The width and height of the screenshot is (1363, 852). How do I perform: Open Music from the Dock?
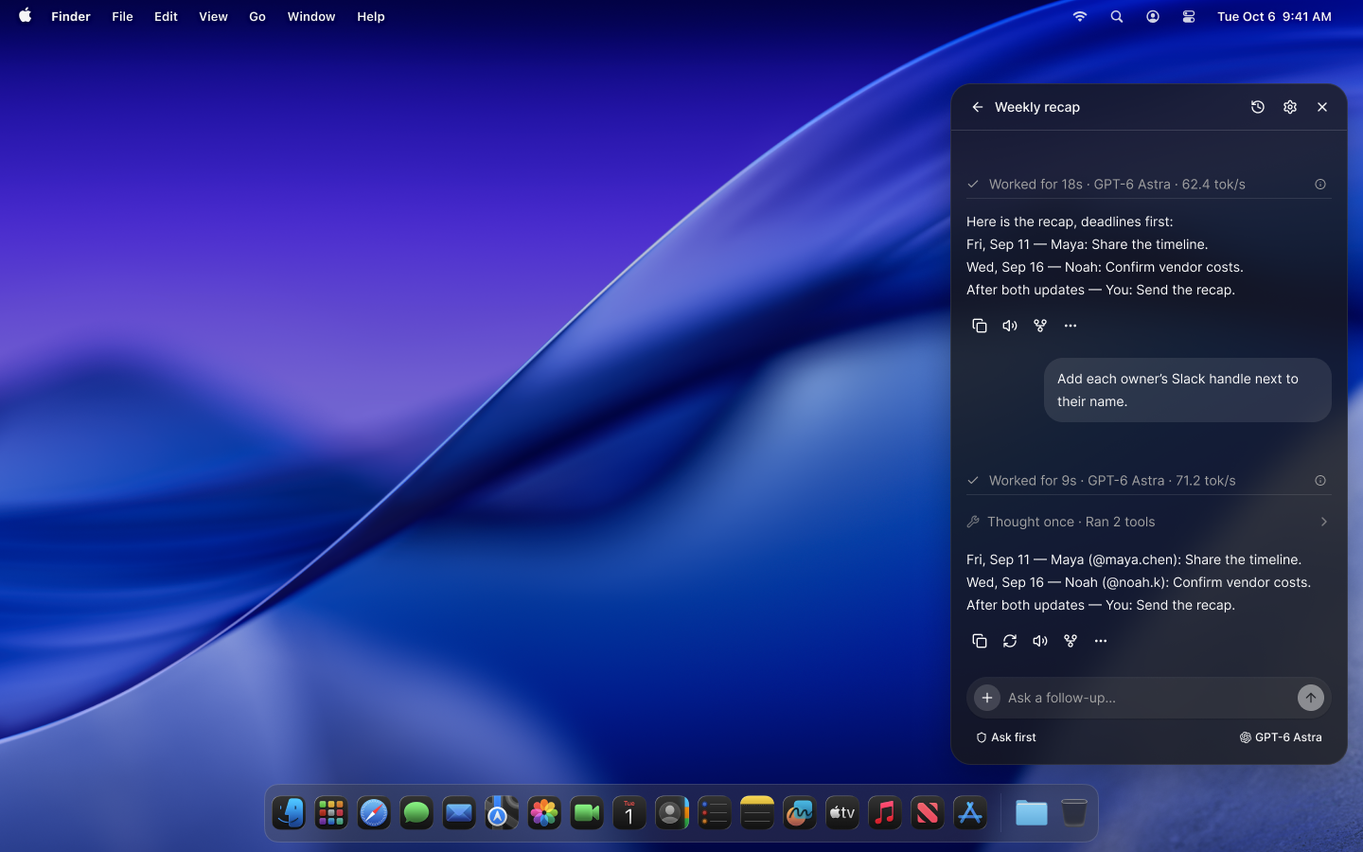(885, 813)
